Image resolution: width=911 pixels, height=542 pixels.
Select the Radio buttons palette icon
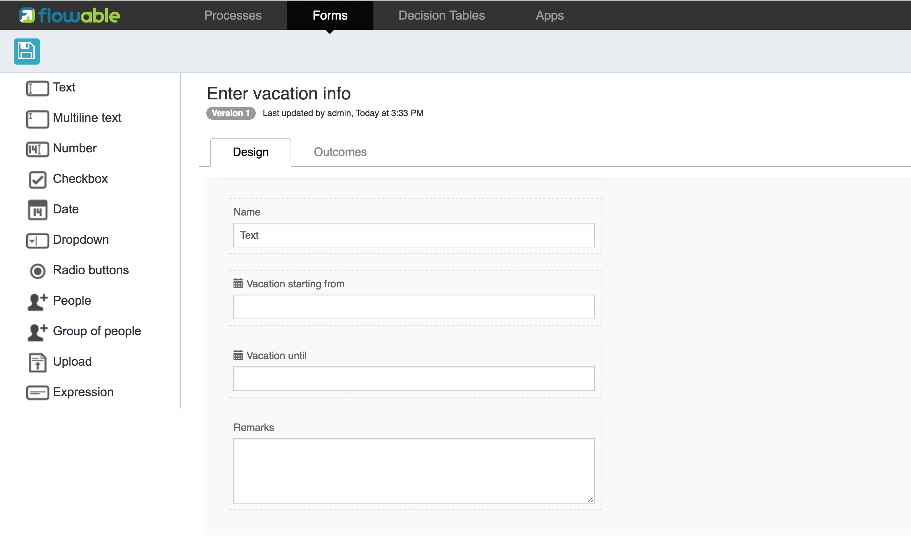(37, 271)
